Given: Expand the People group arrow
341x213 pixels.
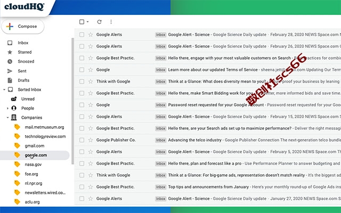Looking at the screenshot, I should 7,108.
